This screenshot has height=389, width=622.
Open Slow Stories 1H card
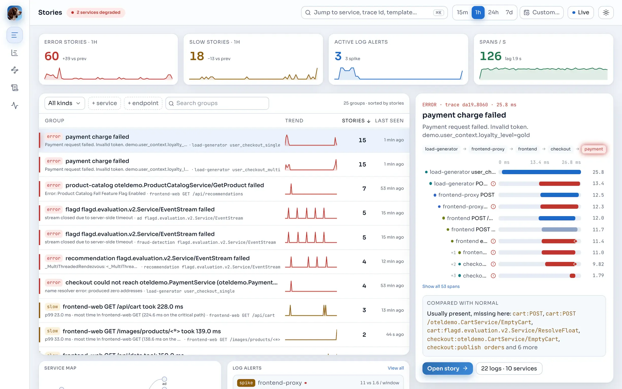253,59
